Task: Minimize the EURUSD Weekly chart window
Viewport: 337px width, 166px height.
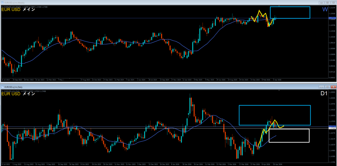Action: click(322, 3)
